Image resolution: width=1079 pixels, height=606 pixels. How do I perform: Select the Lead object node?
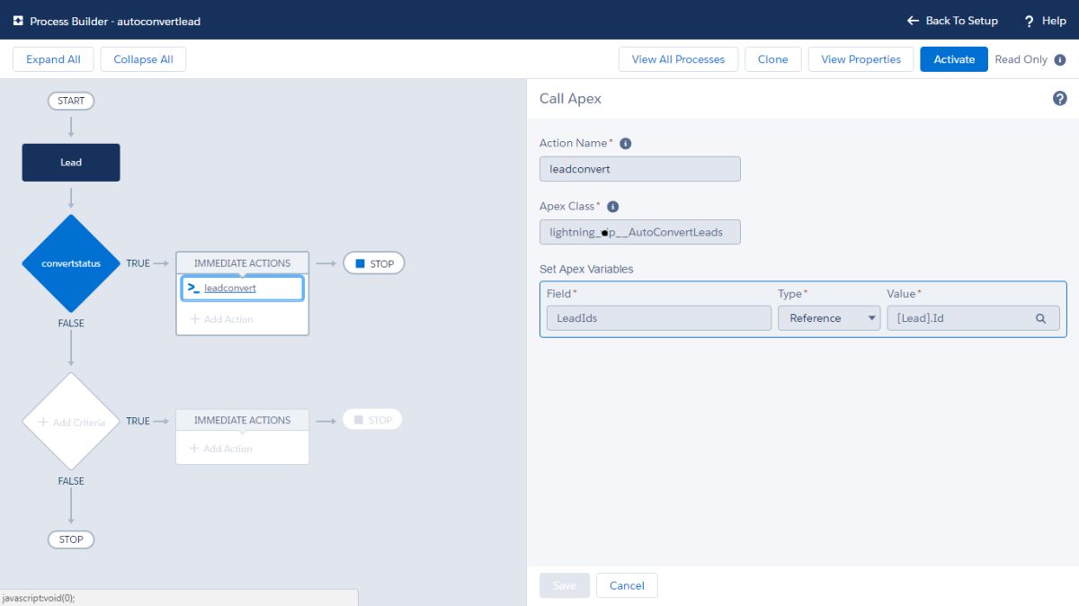click(71, 163)
